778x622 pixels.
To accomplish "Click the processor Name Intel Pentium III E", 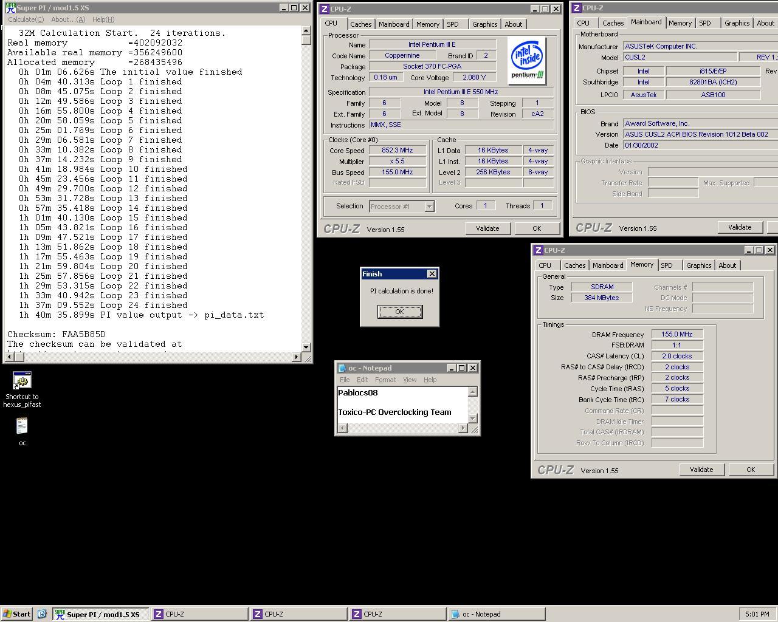I will tap(432, 44).
